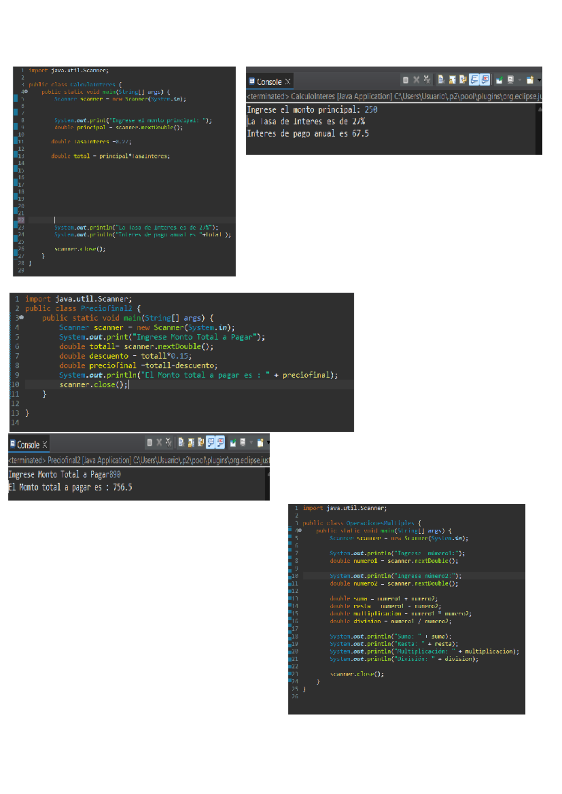Click Open Console icon in CalculoInteres console

pos(530,80)
